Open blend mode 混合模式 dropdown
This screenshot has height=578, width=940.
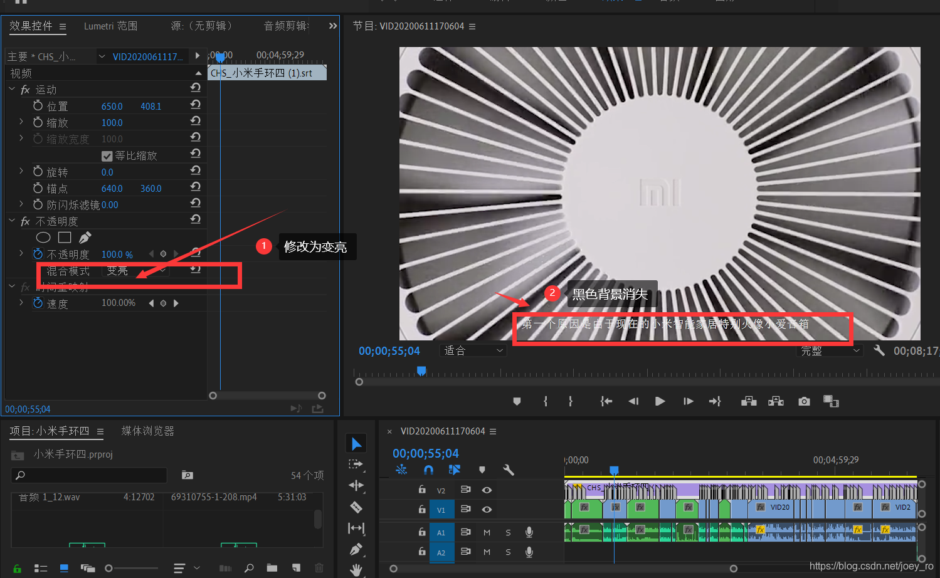pos(135,270)
